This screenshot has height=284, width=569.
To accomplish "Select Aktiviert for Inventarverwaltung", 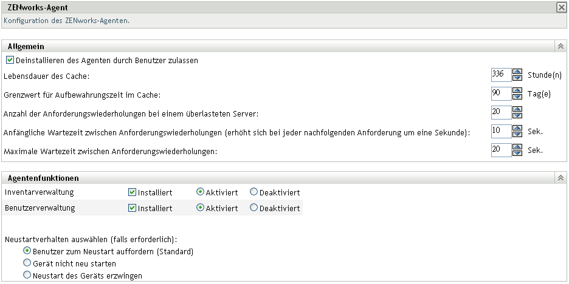I will click(200, 192).
